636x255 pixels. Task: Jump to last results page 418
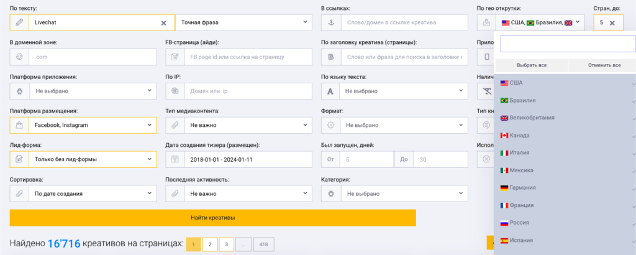coord(263,244)
